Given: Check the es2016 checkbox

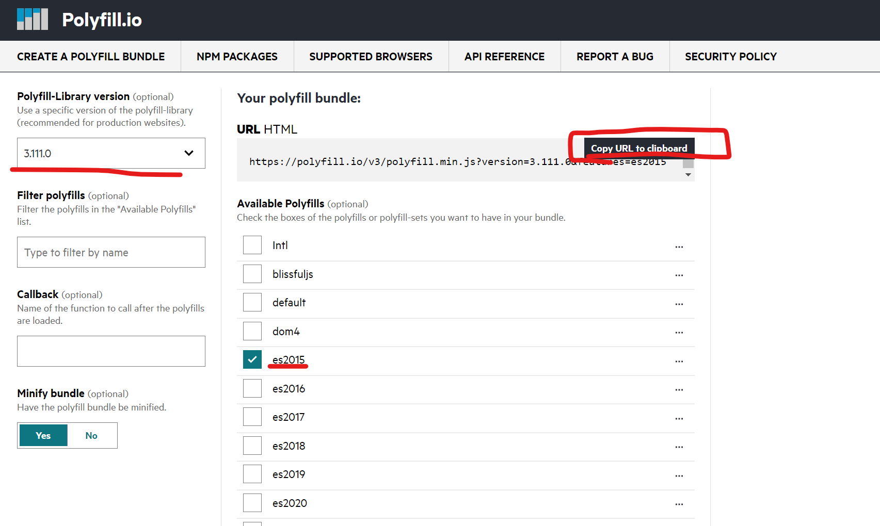Looking at the screenshot, I should point(252,388).
